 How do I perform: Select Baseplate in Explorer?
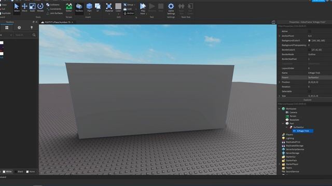[x=292, y=120]
